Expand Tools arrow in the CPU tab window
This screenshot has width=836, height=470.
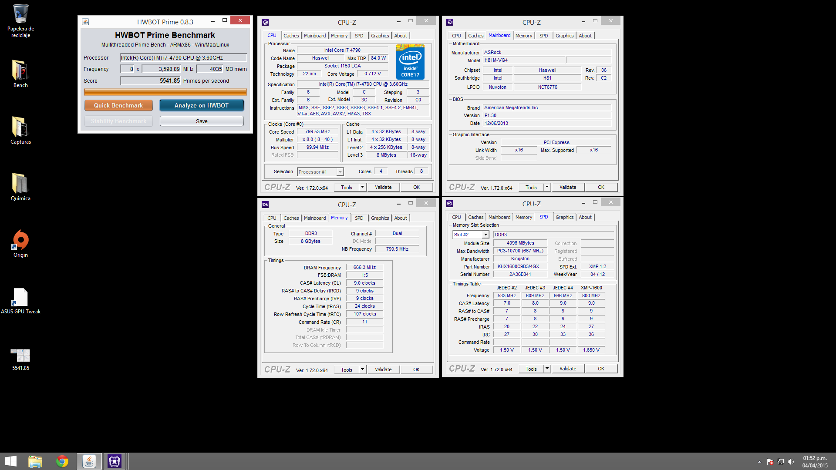click(x=362, y=187)
